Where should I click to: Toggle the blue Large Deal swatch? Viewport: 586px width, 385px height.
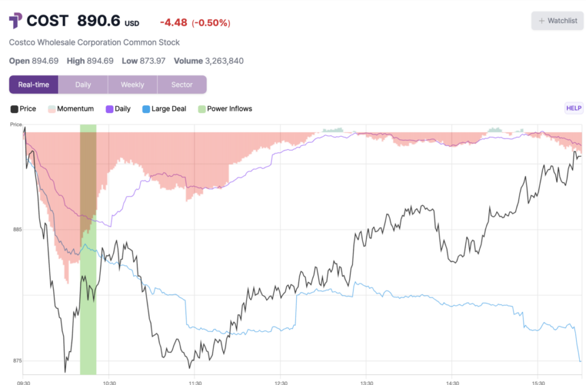click(x=146, y=109)
